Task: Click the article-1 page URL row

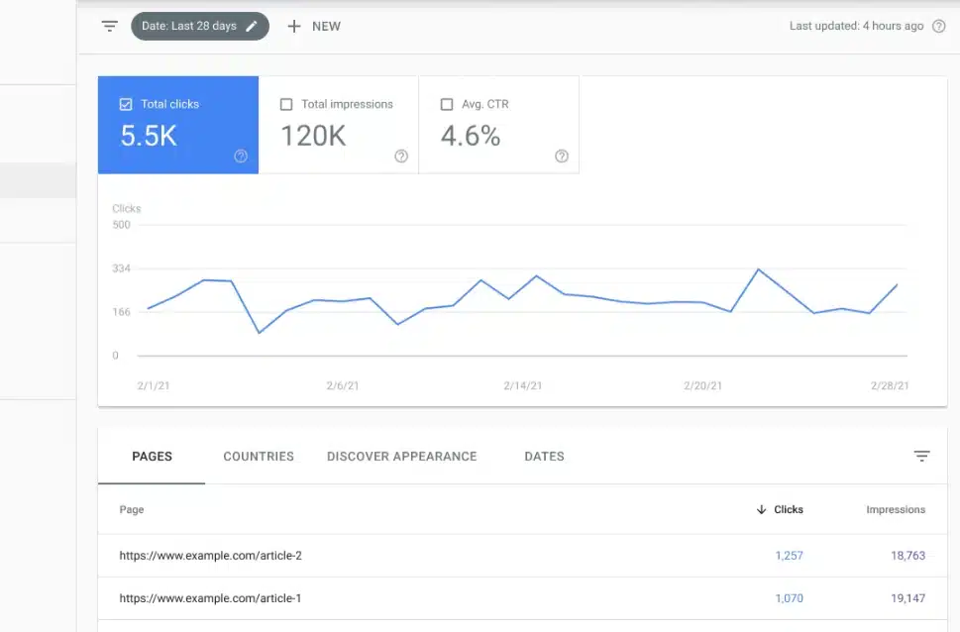Action: (210, 597)
